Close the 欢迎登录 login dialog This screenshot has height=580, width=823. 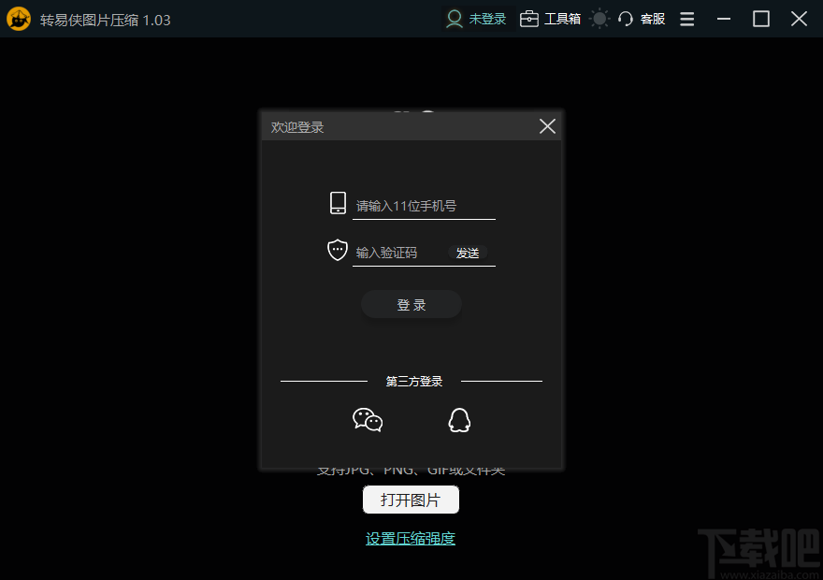coord(547,125)
